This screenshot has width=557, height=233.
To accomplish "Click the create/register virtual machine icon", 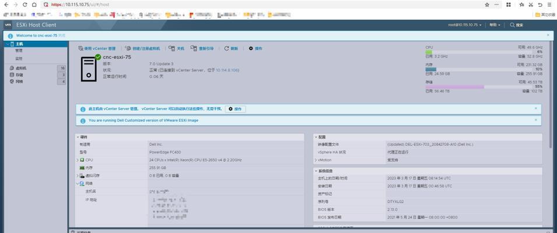I will (128, 48).
